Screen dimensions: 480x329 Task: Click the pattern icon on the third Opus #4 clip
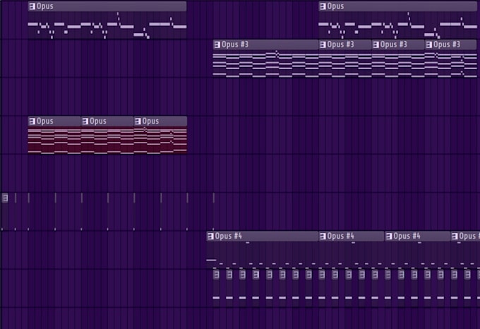point(389,237)
